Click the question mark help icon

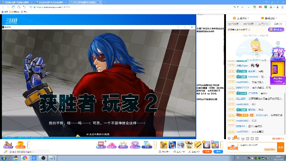coord(249,30)
